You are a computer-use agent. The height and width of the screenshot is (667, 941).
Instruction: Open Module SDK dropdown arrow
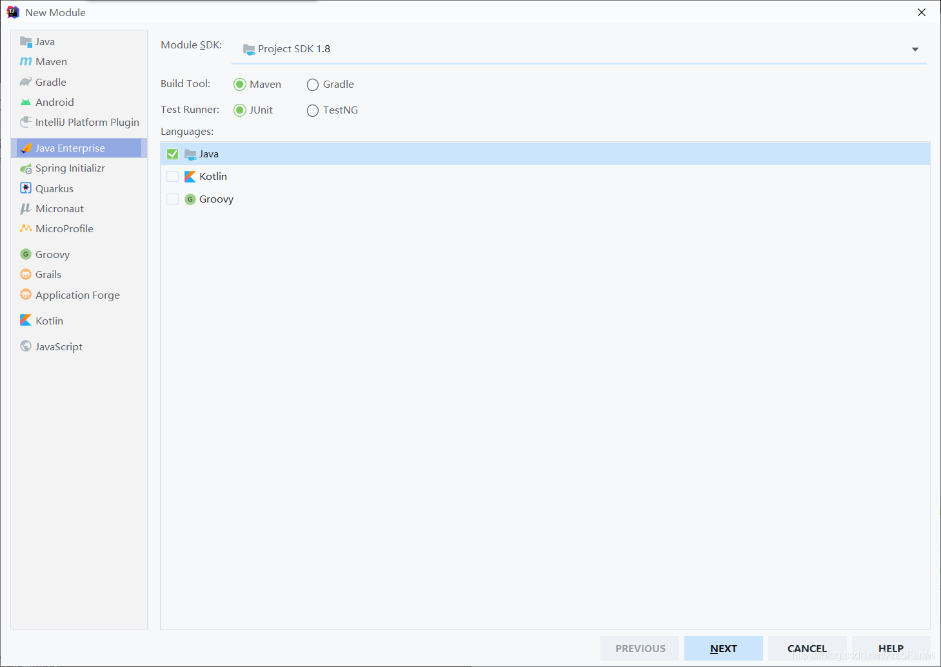915,50
